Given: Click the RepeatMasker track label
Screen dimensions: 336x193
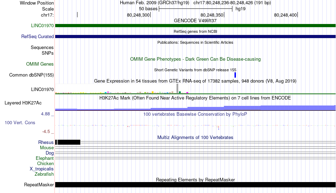Looking at the screenshot, I should click(x=39, y=185).
